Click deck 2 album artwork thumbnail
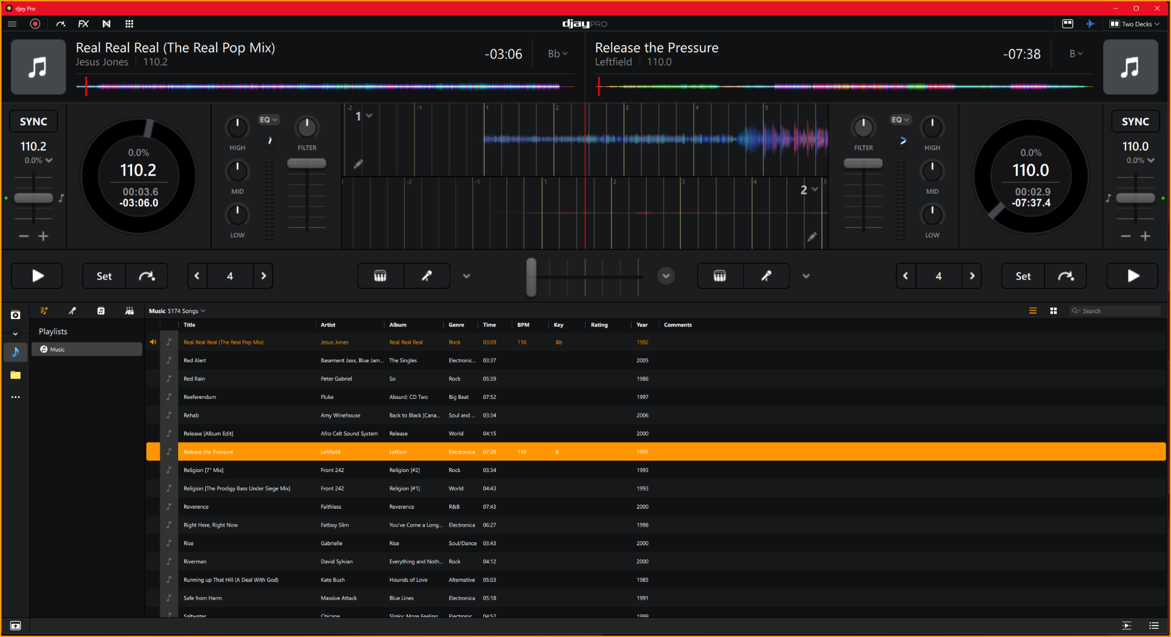Viewport: 1171px width, 637px height. click(1130, 67)
